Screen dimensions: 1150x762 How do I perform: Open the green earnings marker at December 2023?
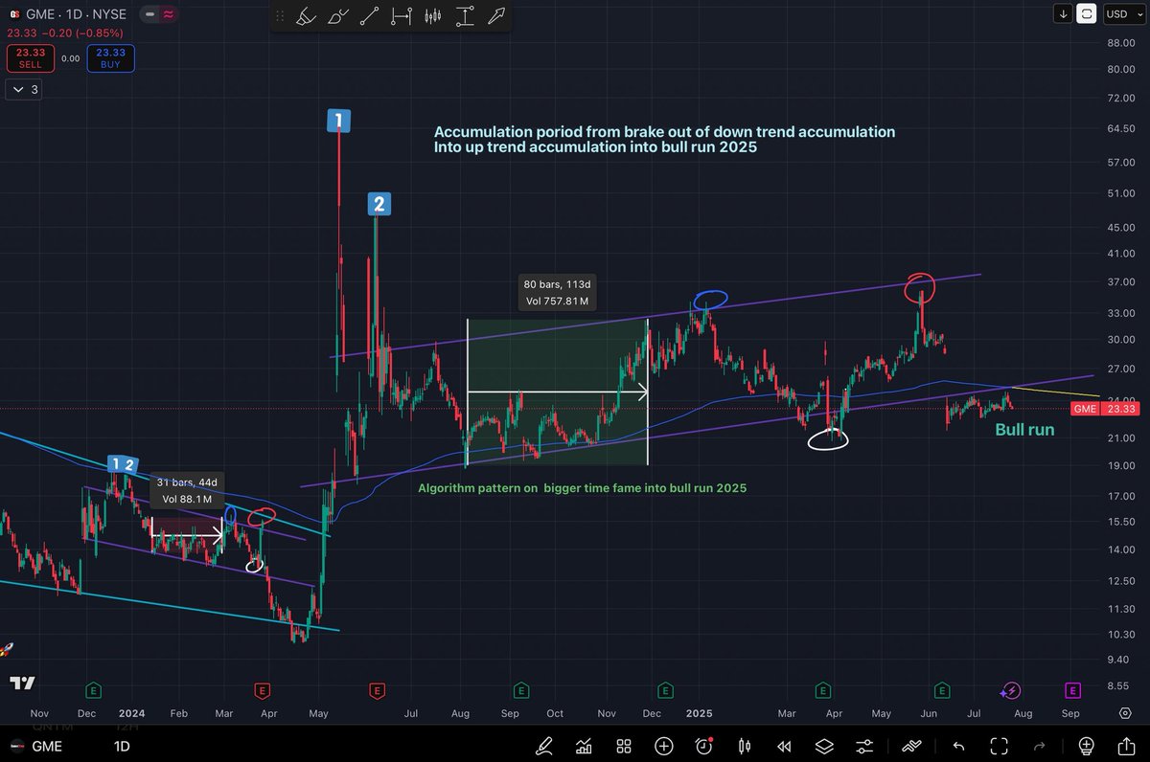tap(93, 689)
